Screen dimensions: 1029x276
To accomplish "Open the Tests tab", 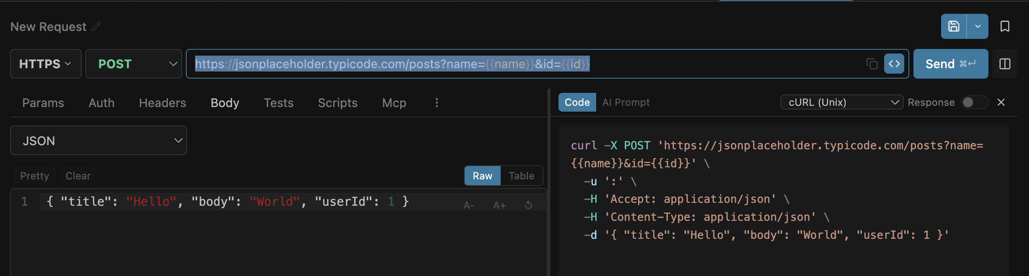I will click(x=278, y=103).
